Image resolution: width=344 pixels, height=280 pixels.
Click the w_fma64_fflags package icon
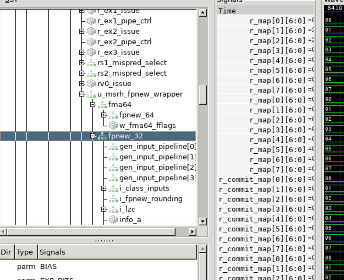pyautogui.click(x=113, y=126)
